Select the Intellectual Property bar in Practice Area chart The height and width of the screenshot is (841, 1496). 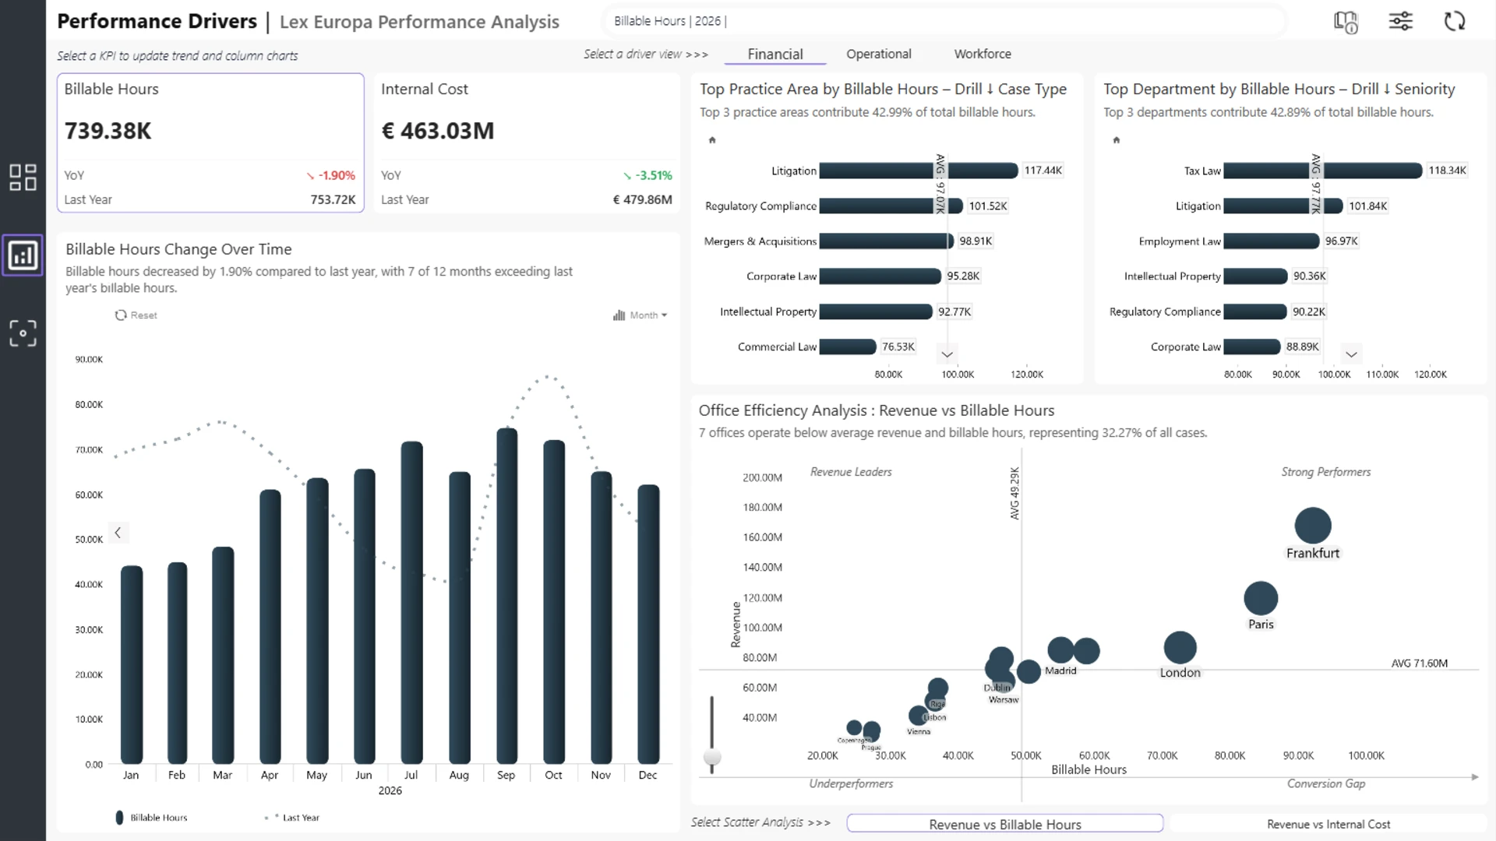(x=876, y=311)
